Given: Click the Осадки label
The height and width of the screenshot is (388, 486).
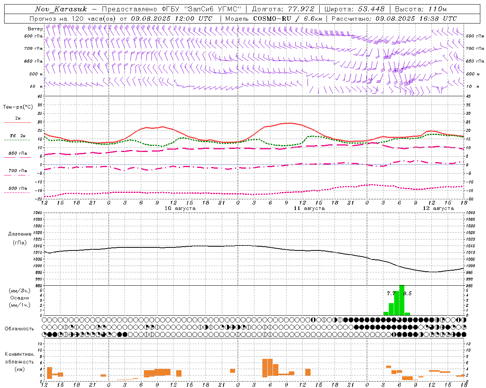Looking at the screenshot, I should 19,298.
